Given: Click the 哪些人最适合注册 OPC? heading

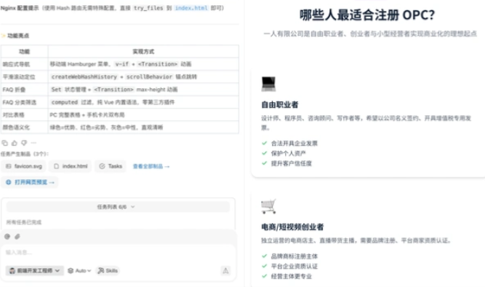Looking at the screenshot, I should [x=367, y=15].
